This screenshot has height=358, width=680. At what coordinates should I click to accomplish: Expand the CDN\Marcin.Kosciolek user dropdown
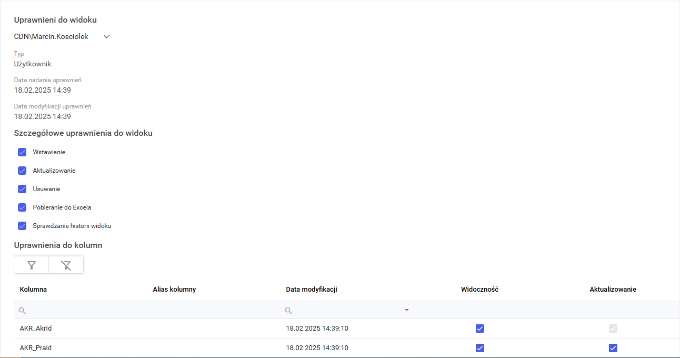106,37
